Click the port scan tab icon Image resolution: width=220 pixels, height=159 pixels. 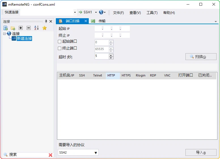pos(61,21)
